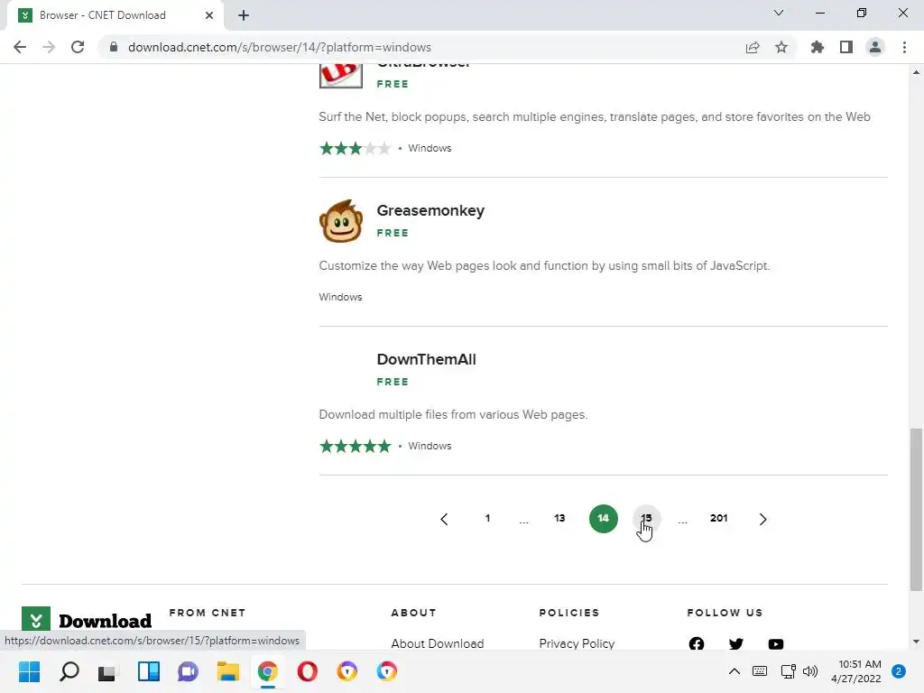924x693 pixels.
Task: Open the Chrome three-dot menu
Action: 904,47
